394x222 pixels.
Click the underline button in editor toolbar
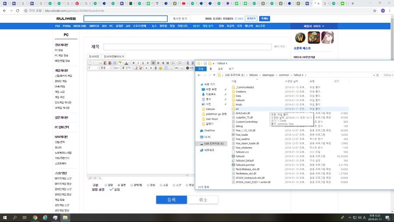point(143,63)
